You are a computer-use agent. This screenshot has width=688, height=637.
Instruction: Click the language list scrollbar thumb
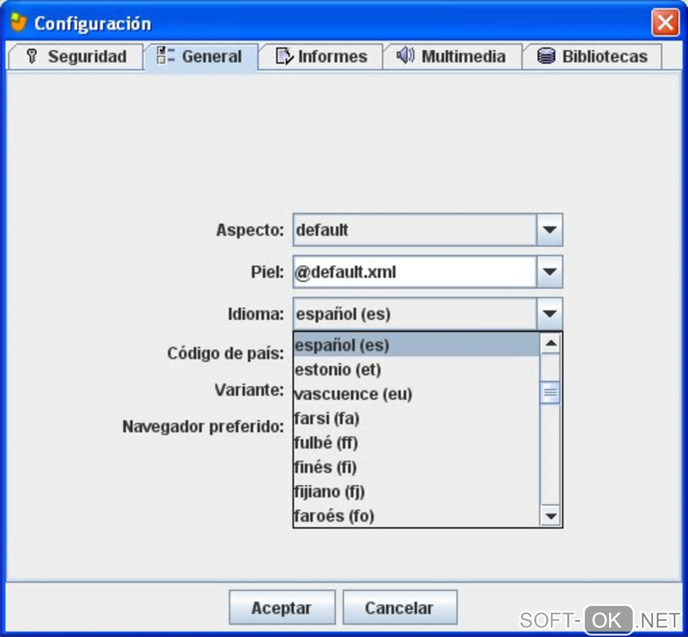(550, 392)
